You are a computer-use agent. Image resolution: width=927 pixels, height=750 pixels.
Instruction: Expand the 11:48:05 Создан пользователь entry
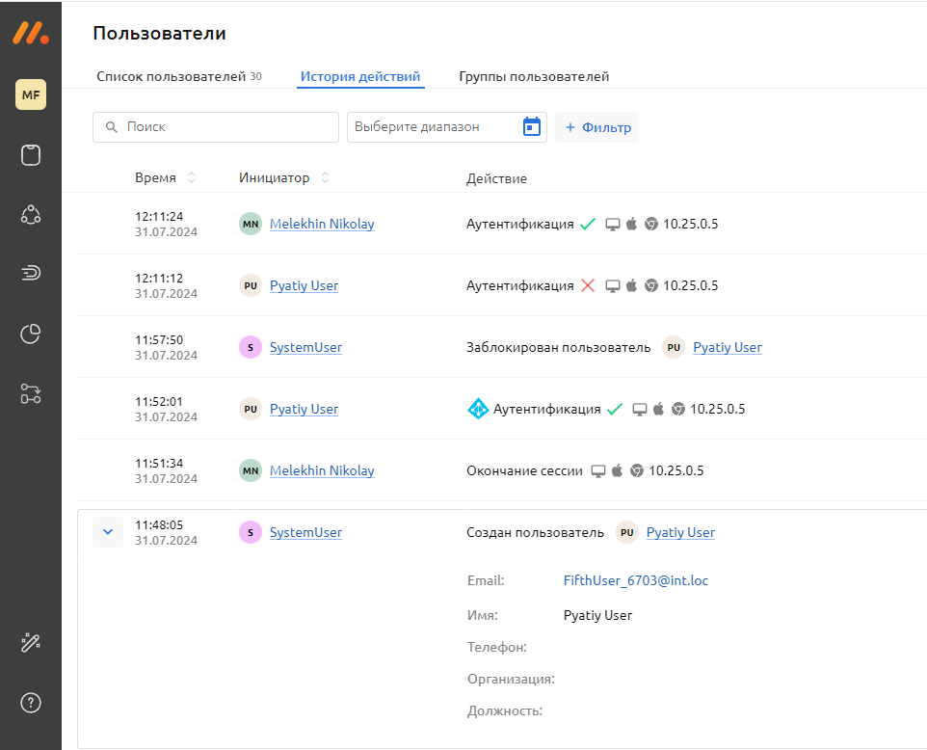pyautogui.click(x=108, y=531)
